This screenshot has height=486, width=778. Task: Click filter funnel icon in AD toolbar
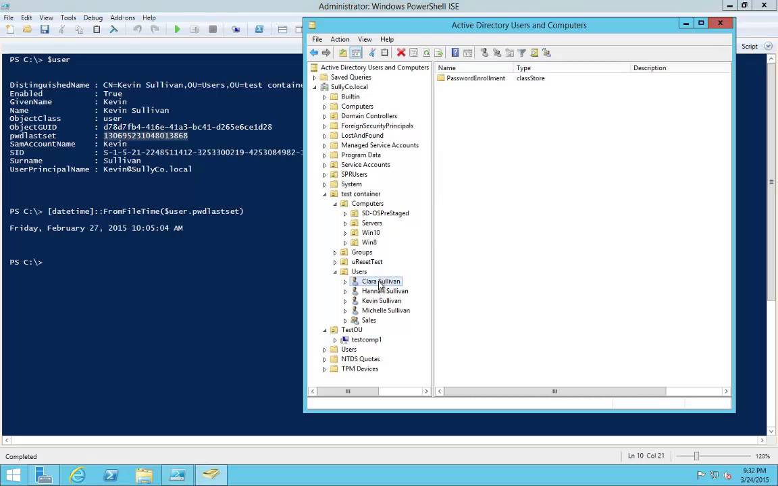(x=521, y=53)
